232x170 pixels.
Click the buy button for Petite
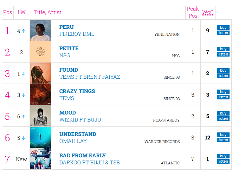223,49
